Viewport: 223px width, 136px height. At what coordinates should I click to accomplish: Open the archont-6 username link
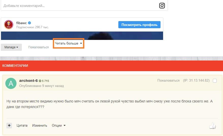pos(28,81)
